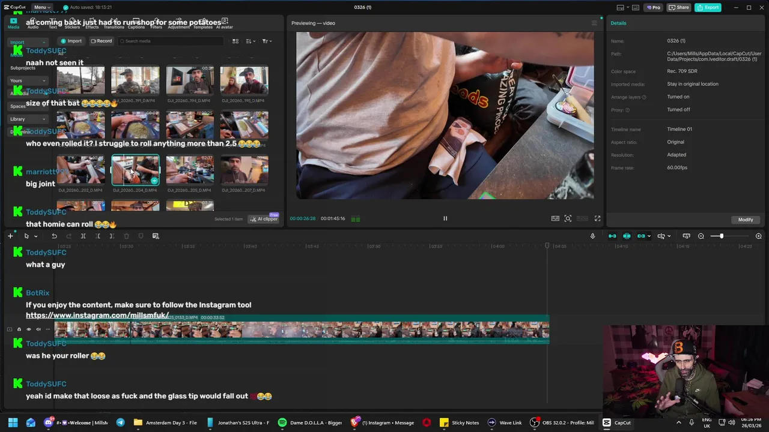Viewport: 769px width, 432px height.
Task: Hide the video track with eye icon
Action: click(28, 329)
